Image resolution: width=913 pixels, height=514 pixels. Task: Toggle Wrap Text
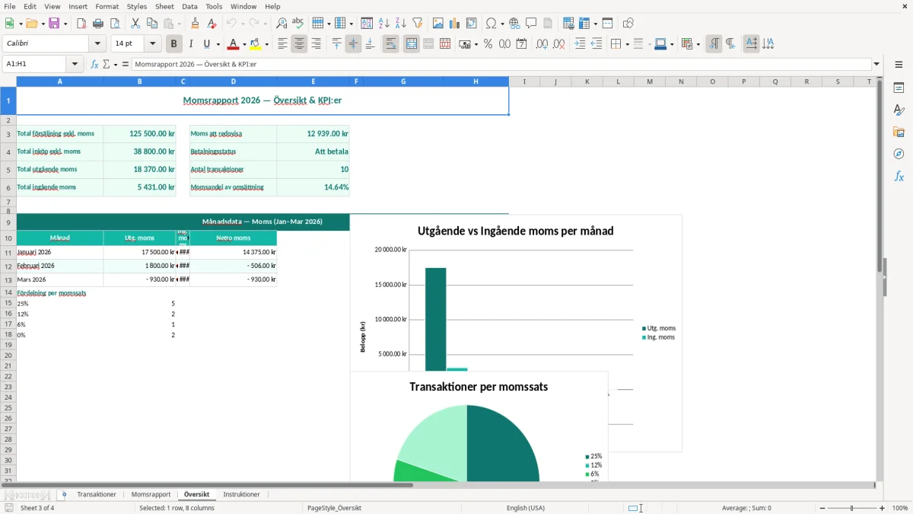[x=391, y=44]
